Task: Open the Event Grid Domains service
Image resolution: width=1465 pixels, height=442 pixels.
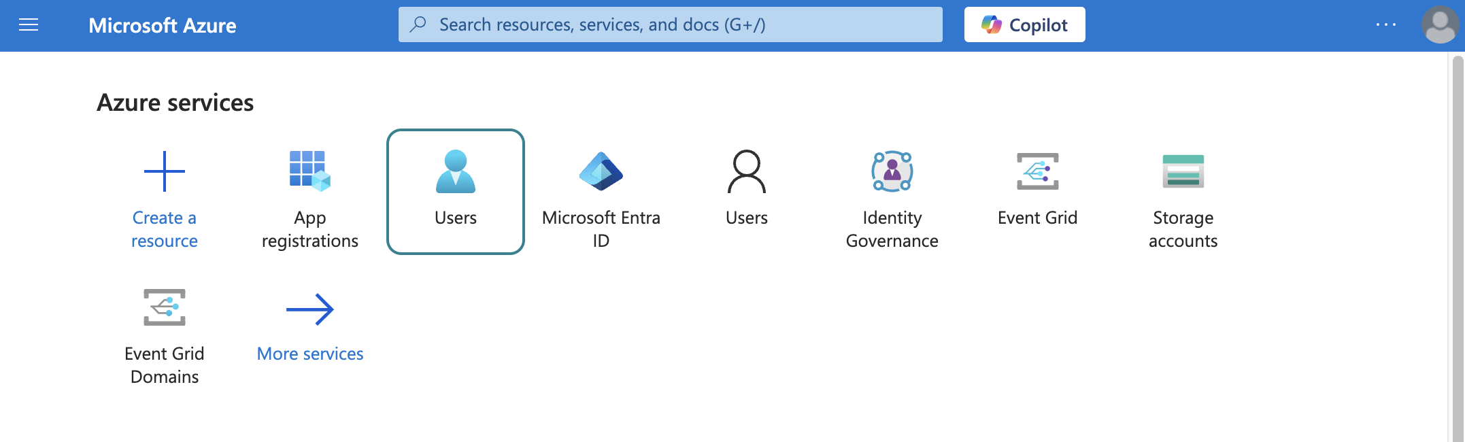Action: click(x=165, y=307)
